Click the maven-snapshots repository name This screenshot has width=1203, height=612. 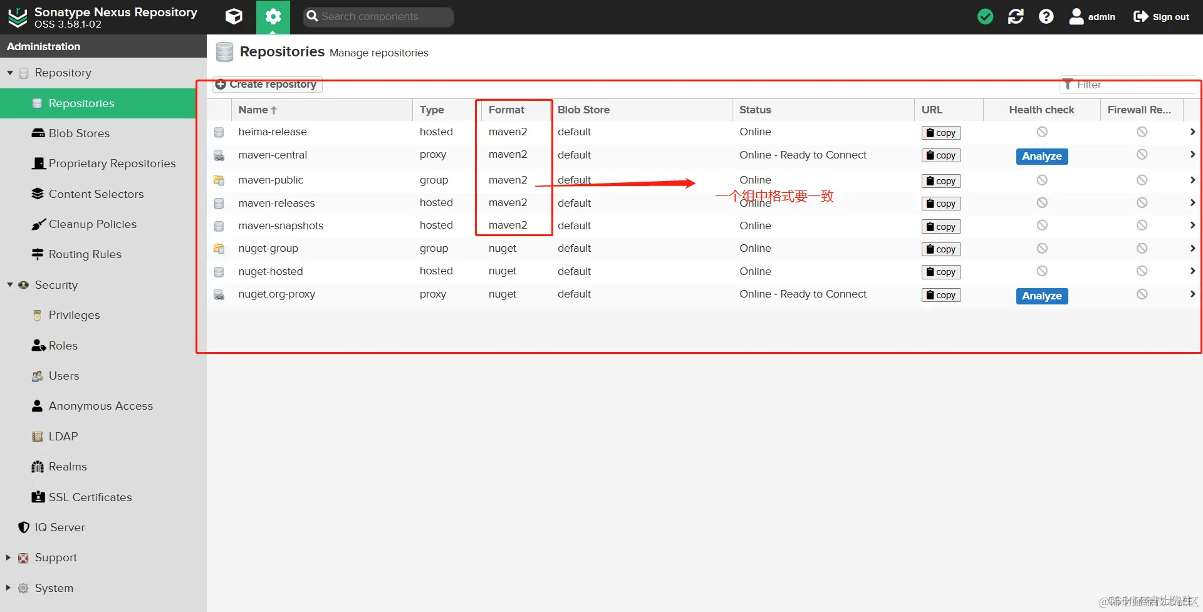(281, 226)
